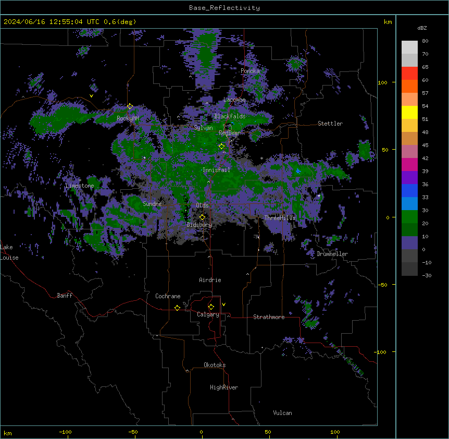Pick the blue swatch between 36 and 33 dBZ
This screenshot has height=439, width=449.
(409, 190)
